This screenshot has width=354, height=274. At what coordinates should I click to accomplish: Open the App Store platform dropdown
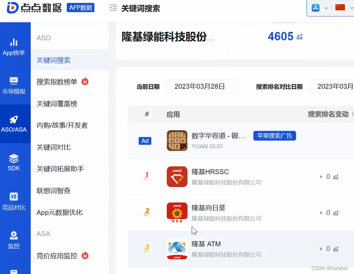point(320,8)
